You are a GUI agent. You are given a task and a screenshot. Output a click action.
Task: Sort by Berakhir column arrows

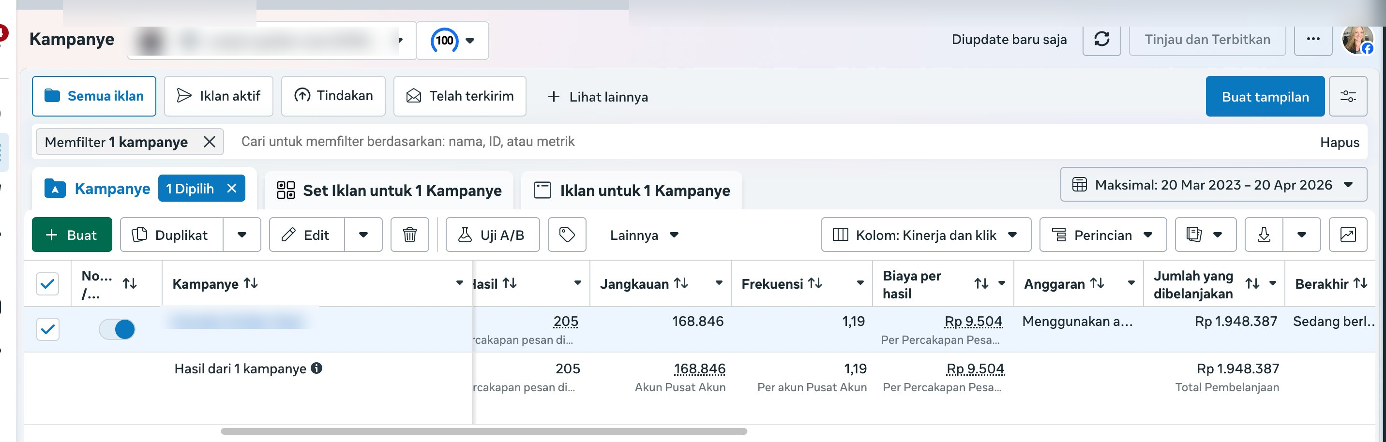click(1360, 283)
